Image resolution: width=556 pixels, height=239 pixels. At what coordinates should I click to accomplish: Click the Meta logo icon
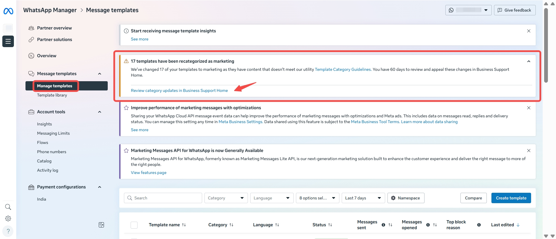click(8, 11)
